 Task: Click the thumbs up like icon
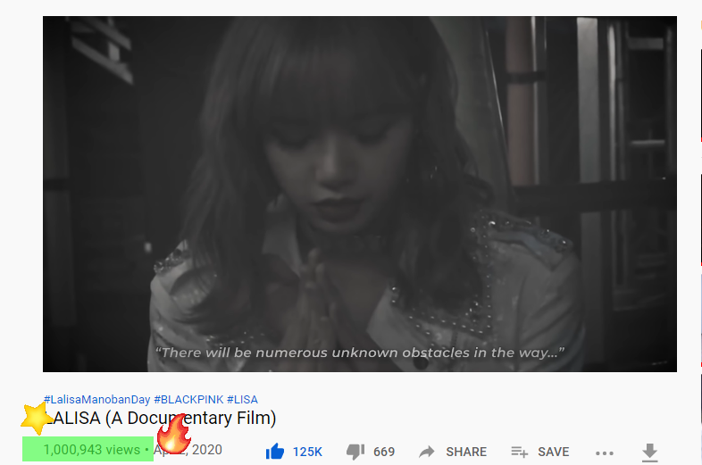[275, 452]
